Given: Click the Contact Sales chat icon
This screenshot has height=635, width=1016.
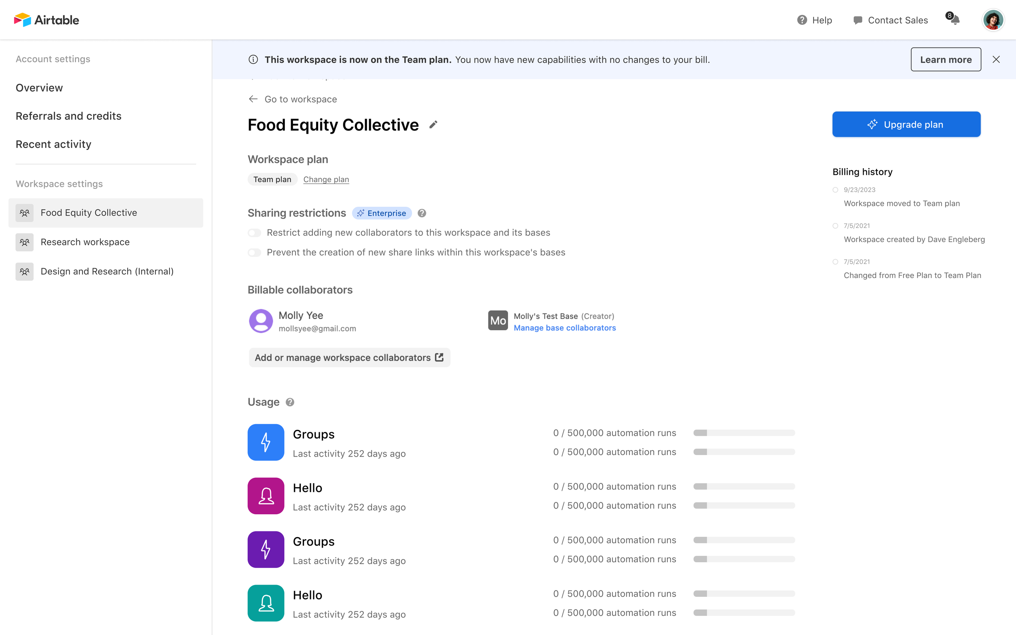Looking at the screenshot, I should tap(858, 20).
